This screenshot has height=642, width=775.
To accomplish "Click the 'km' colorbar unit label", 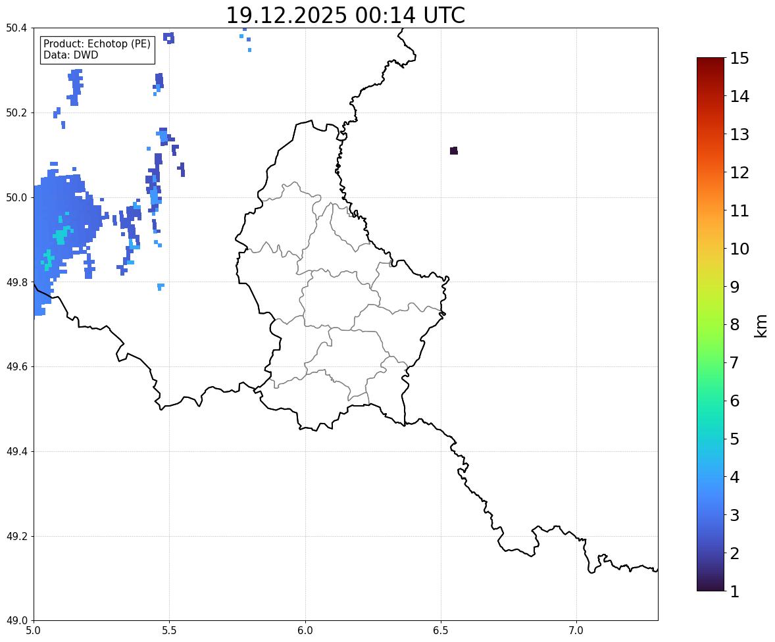I will pyautogui.click(x=761, y=326).
